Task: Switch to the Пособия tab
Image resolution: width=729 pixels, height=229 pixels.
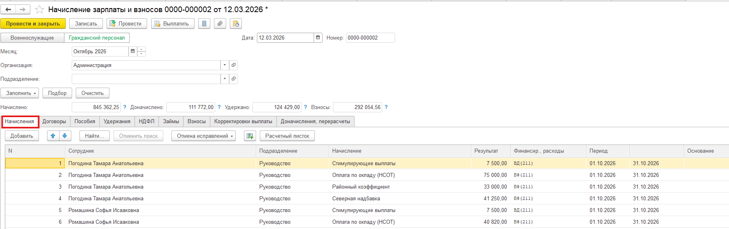Action: pyautogui.click(x=85, y=122)
